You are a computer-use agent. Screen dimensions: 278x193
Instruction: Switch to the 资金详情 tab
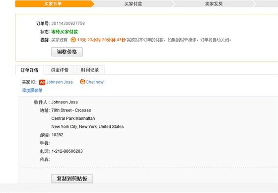(60, 70)
